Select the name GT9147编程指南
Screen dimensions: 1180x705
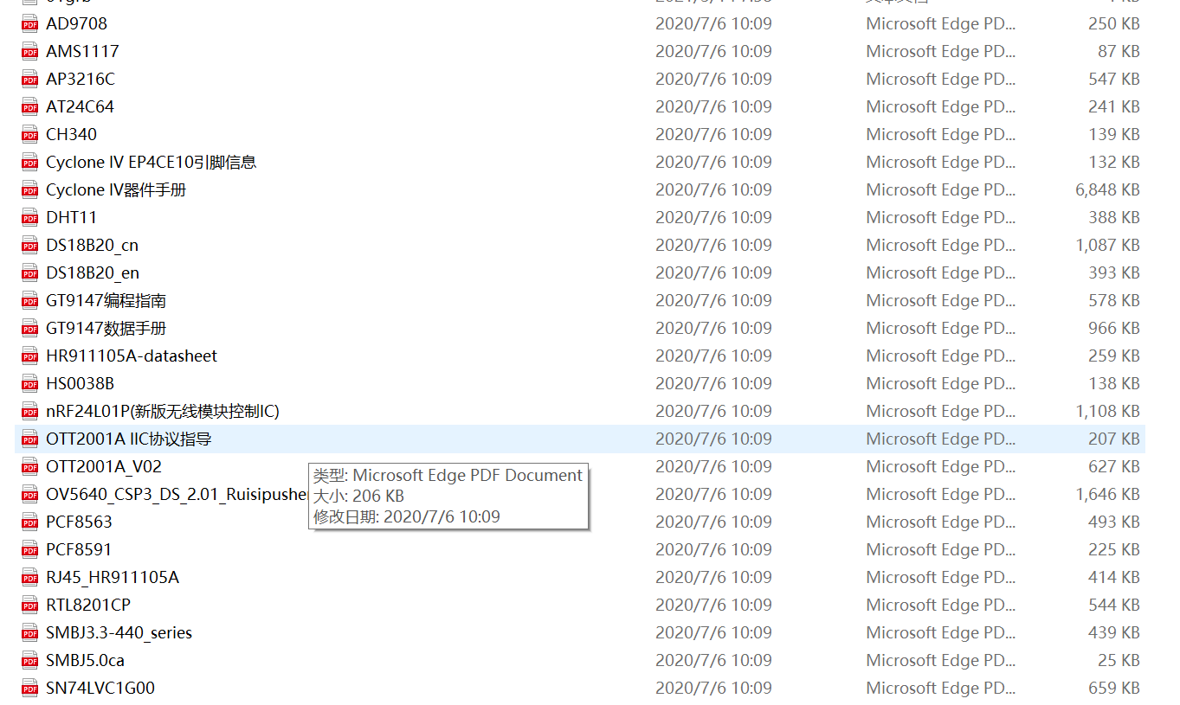coord(106,300)
